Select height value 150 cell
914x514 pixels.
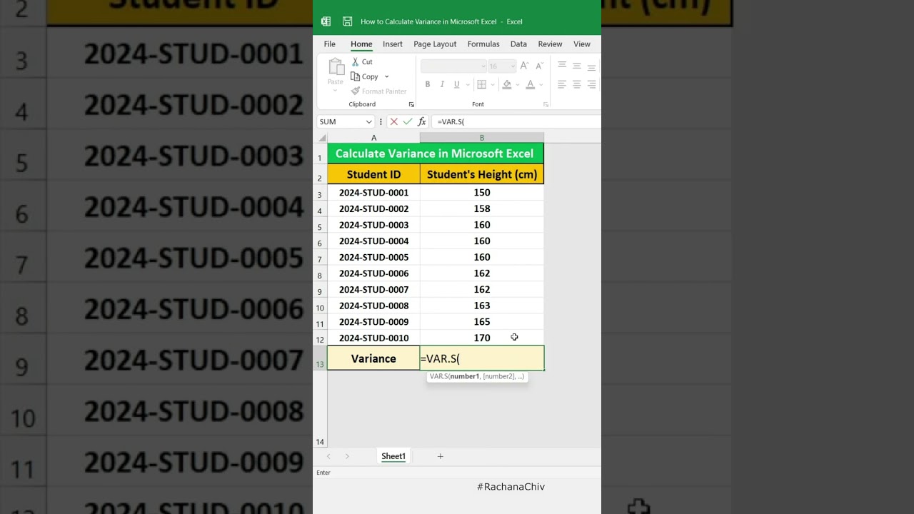tap(482, 193)
